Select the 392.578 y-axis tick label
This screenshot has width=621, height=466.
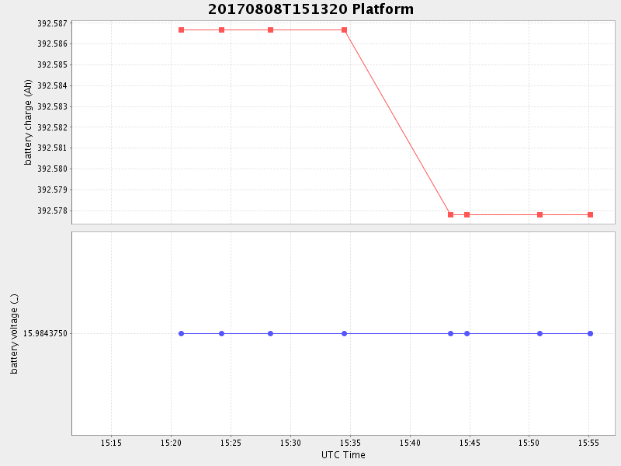coord(53,210)
